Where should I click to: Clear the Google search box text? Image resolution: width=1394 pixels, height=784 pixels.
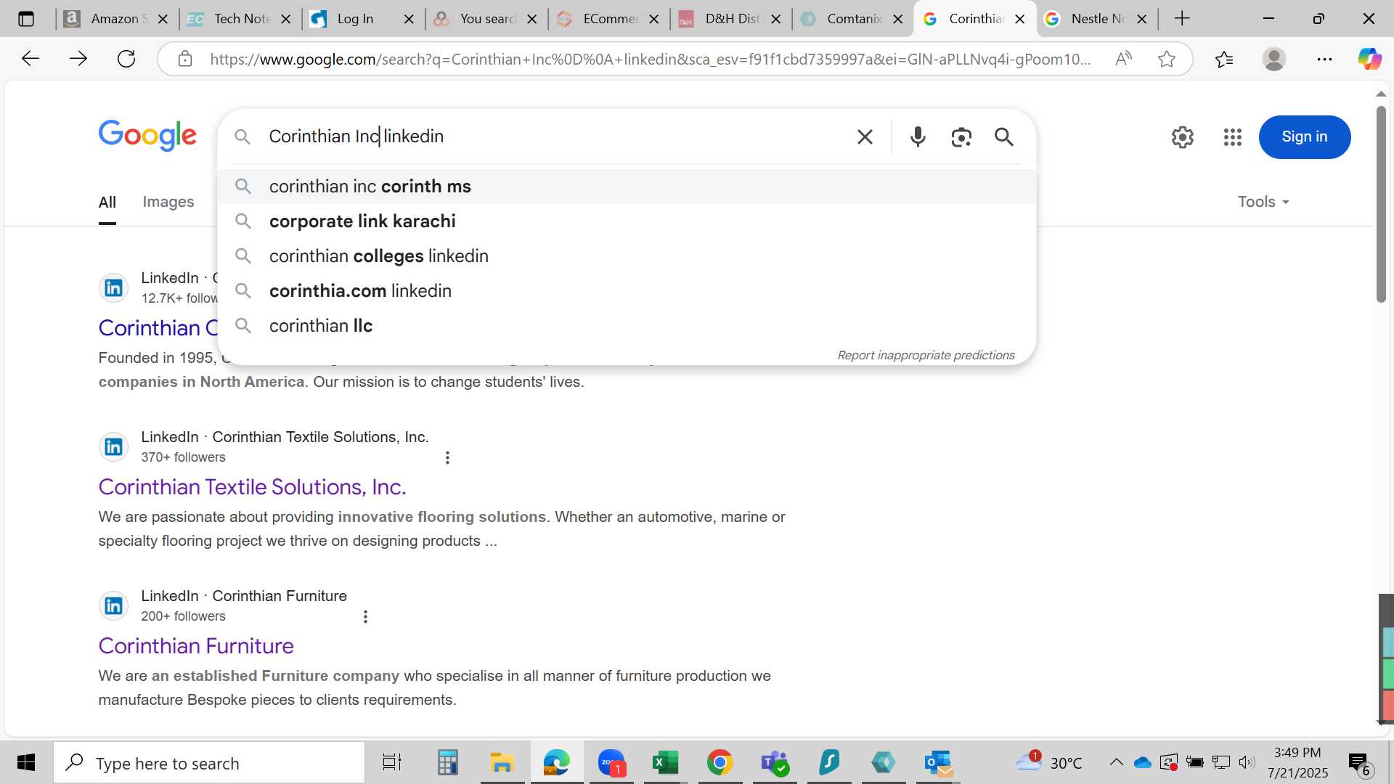865,136
